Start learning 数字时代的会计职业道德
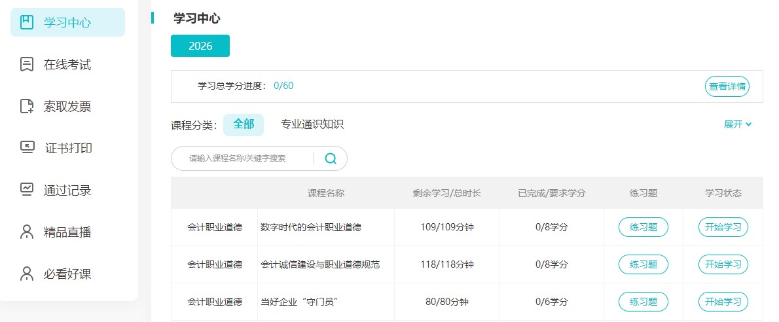 [x=723, y=227]
